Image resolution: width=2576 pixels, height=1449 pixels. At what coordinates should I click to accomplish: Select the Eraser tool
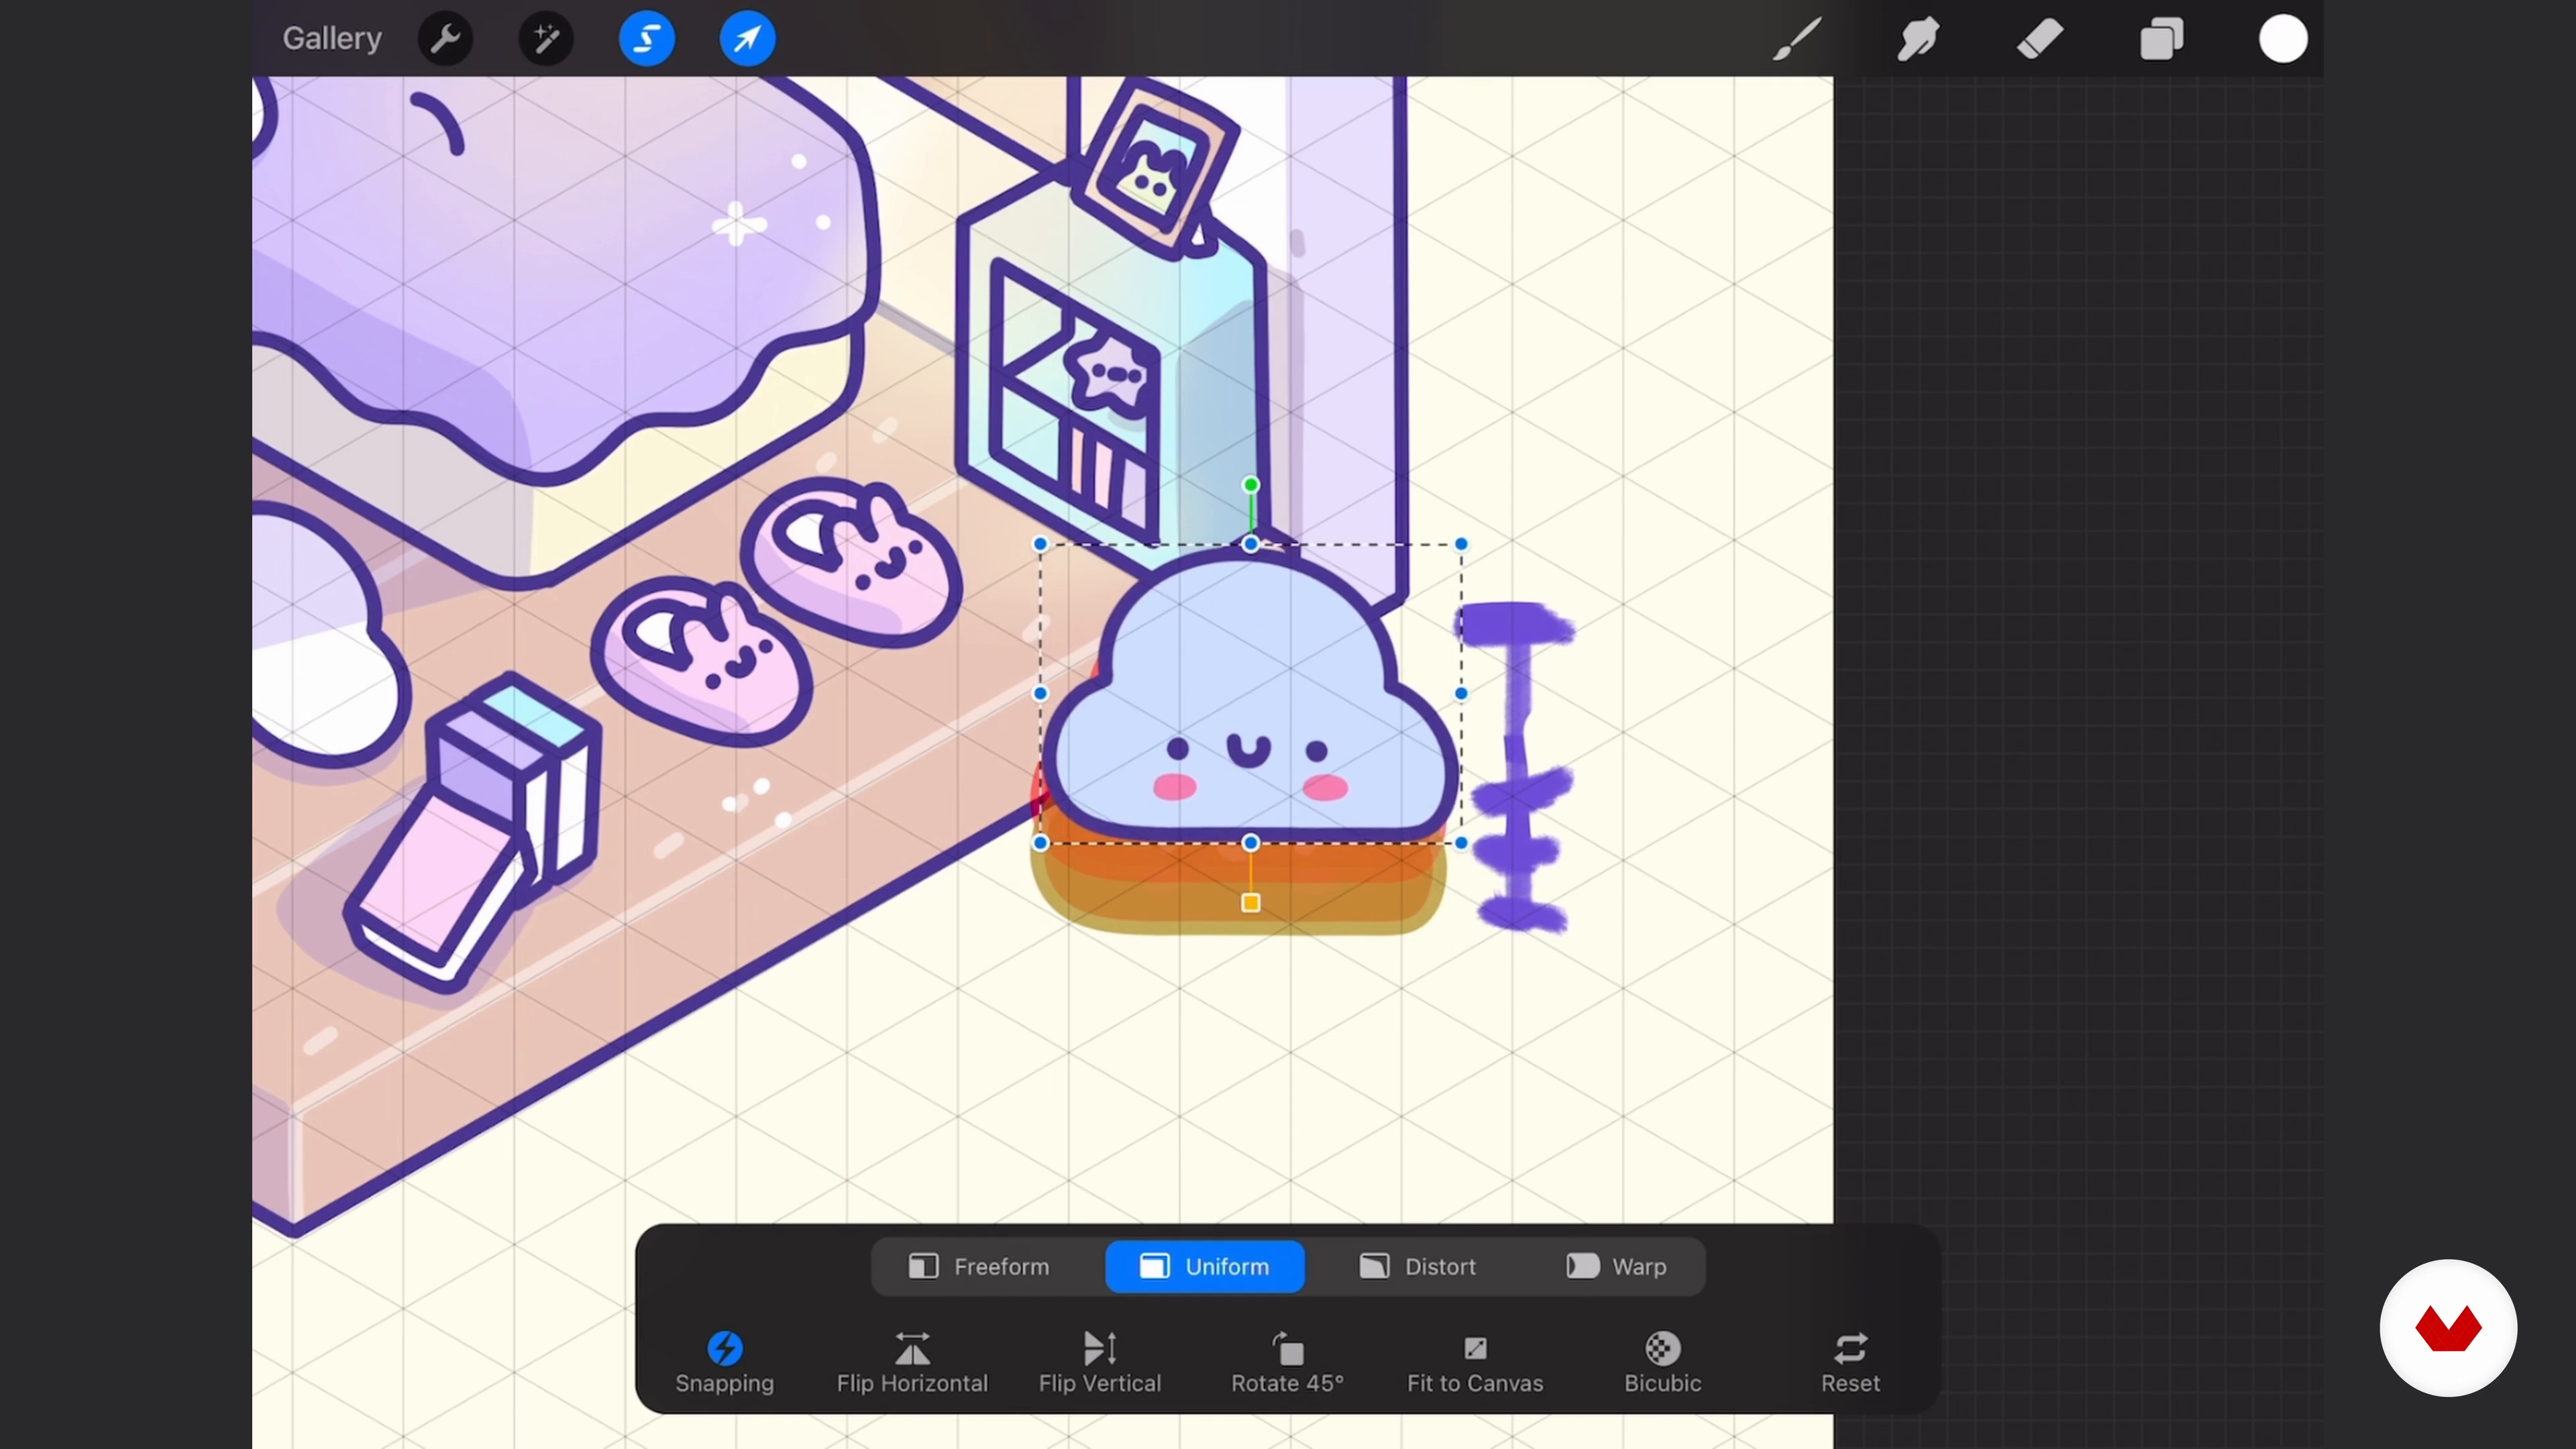click(x=2040, y=39)
